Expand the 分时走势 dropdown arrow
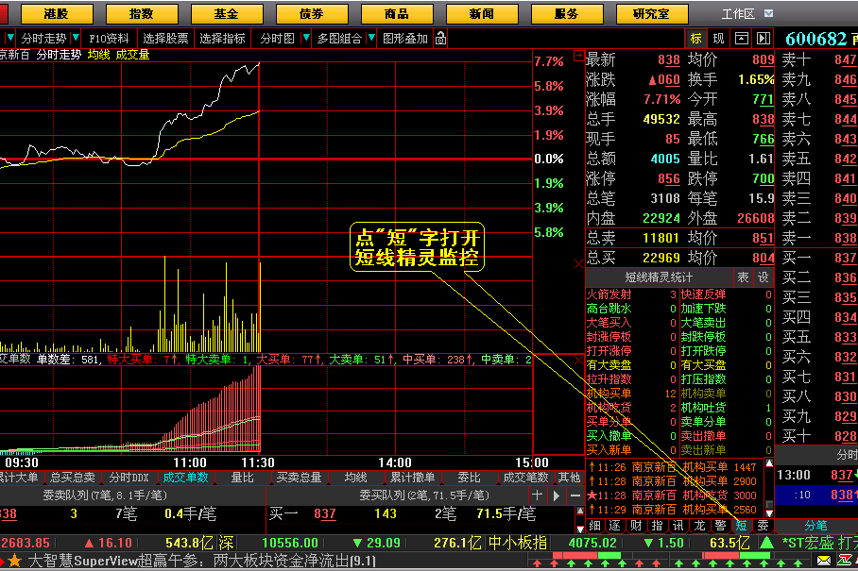This screenshot has height=571, width=858. [76, 38]
